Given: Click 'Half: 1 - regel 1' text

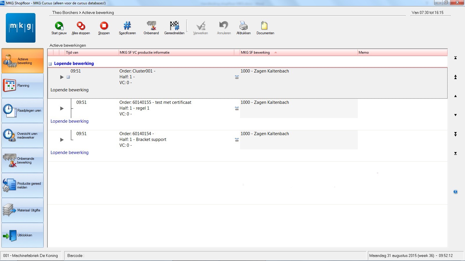Looking at the screenshot, I should pyautogui.click(x=134, y=108).
